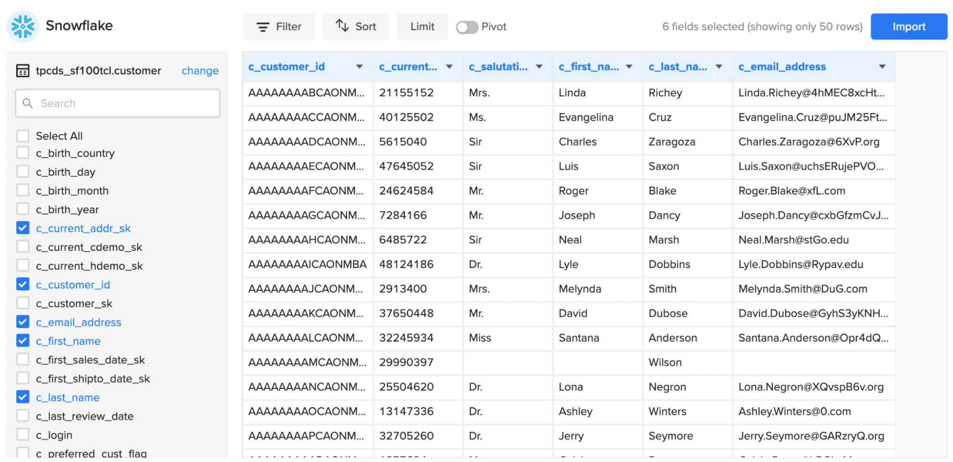Click the 6 fields selected status text
The height and width of the screenshot is (462, 953).
point(762,27)
